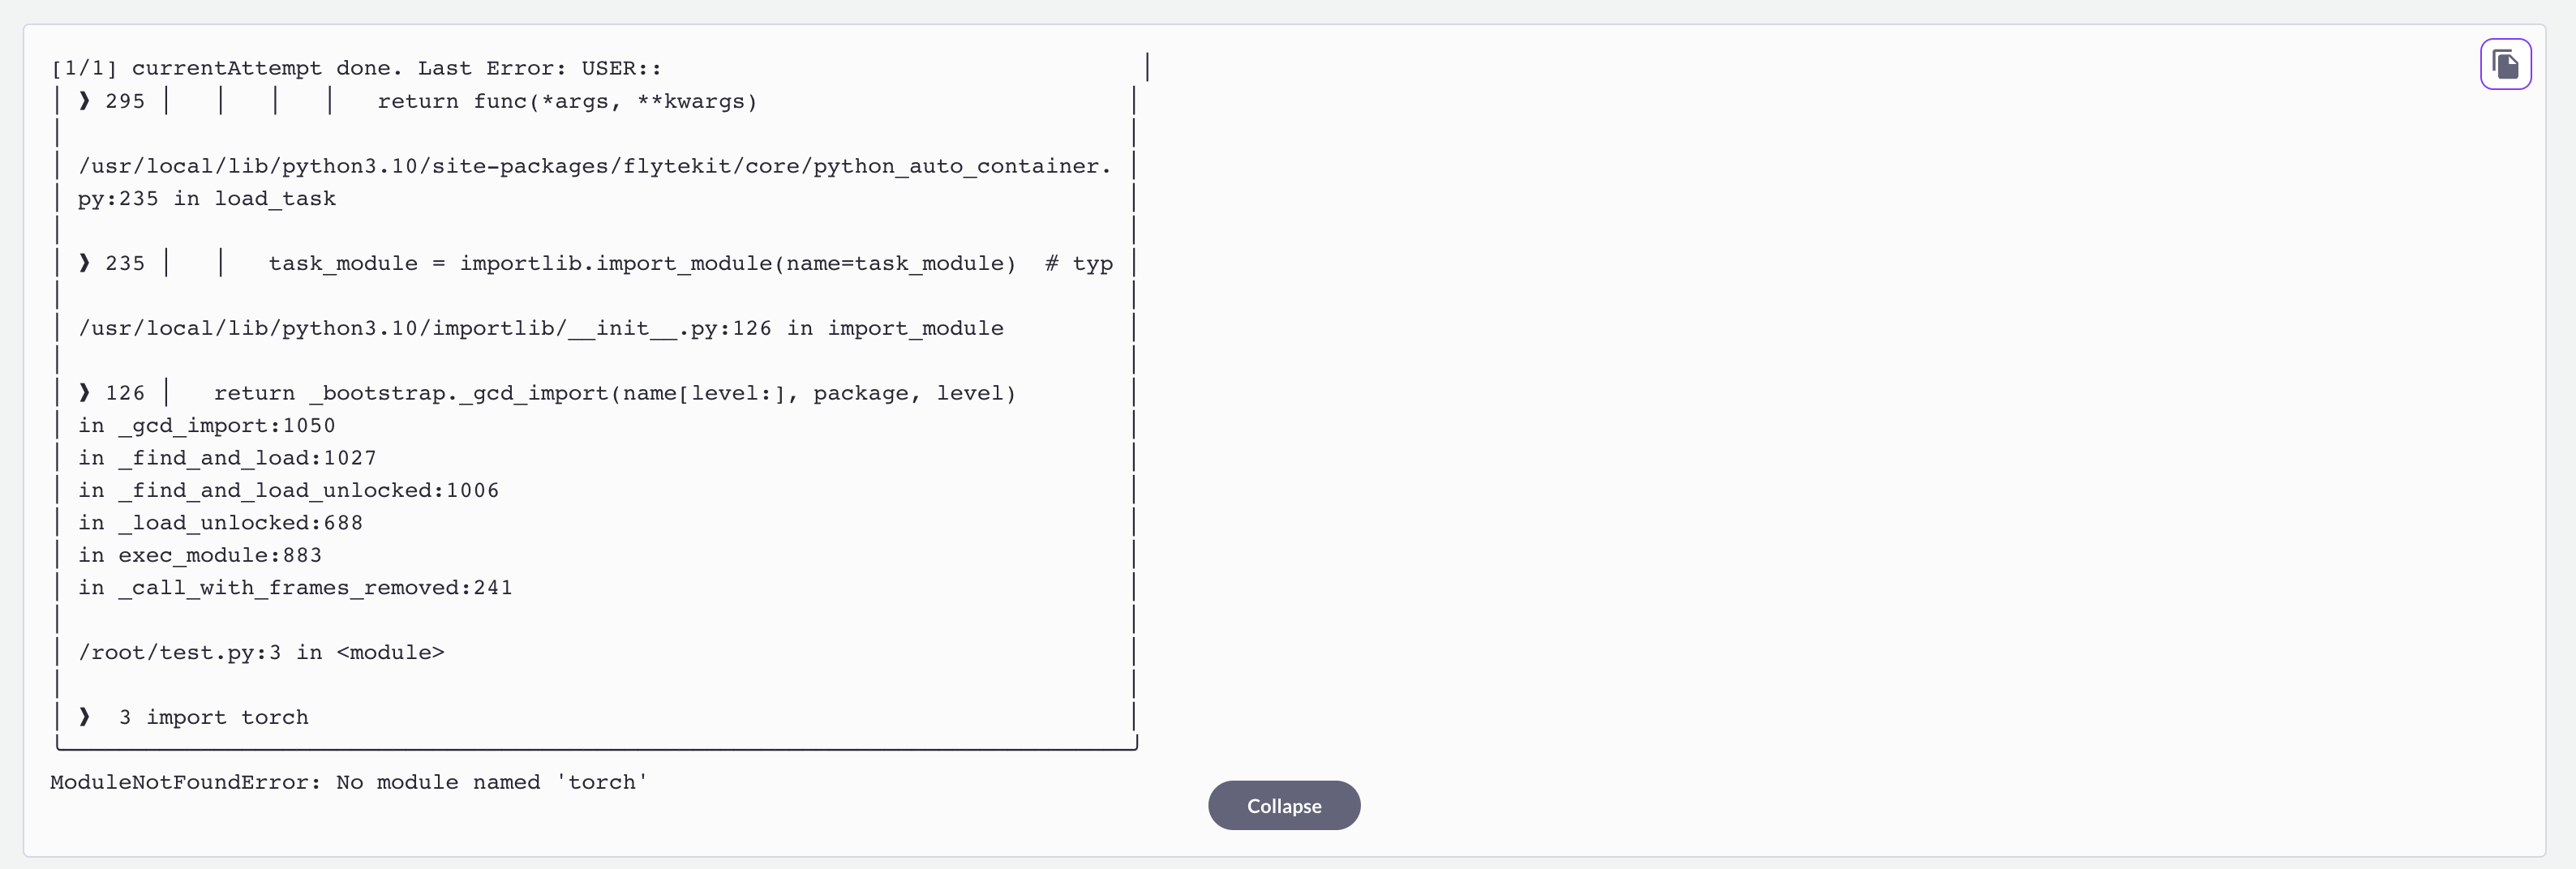
Task: Click the importlib __init__.py path
Action: pyautogui.click(x=540, y=328)
